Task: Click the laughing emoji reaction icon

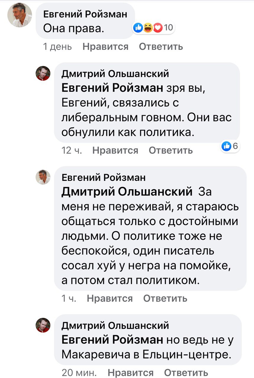Action: tap(148, 28)
